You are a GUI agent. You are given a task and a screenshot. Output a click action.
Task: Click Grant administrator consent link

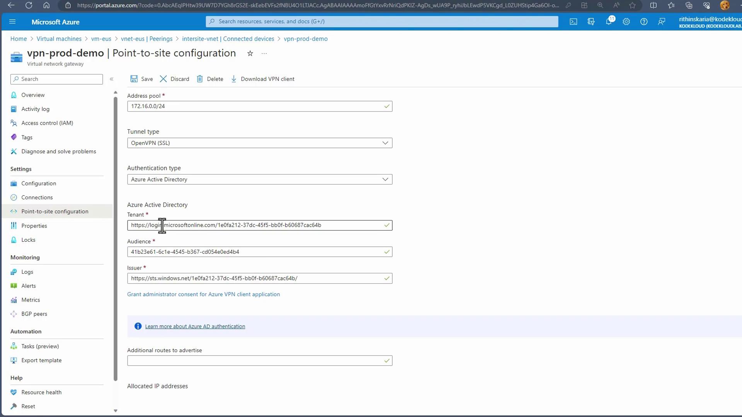pos(203,294)
